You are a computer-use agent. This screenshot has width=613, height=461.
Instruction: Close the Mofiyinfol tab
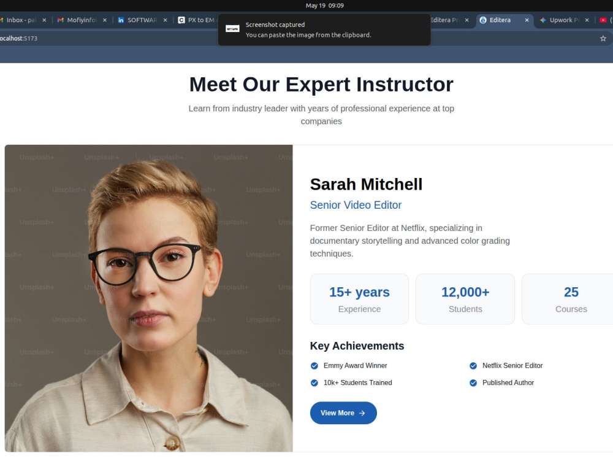tap(104, 20)
